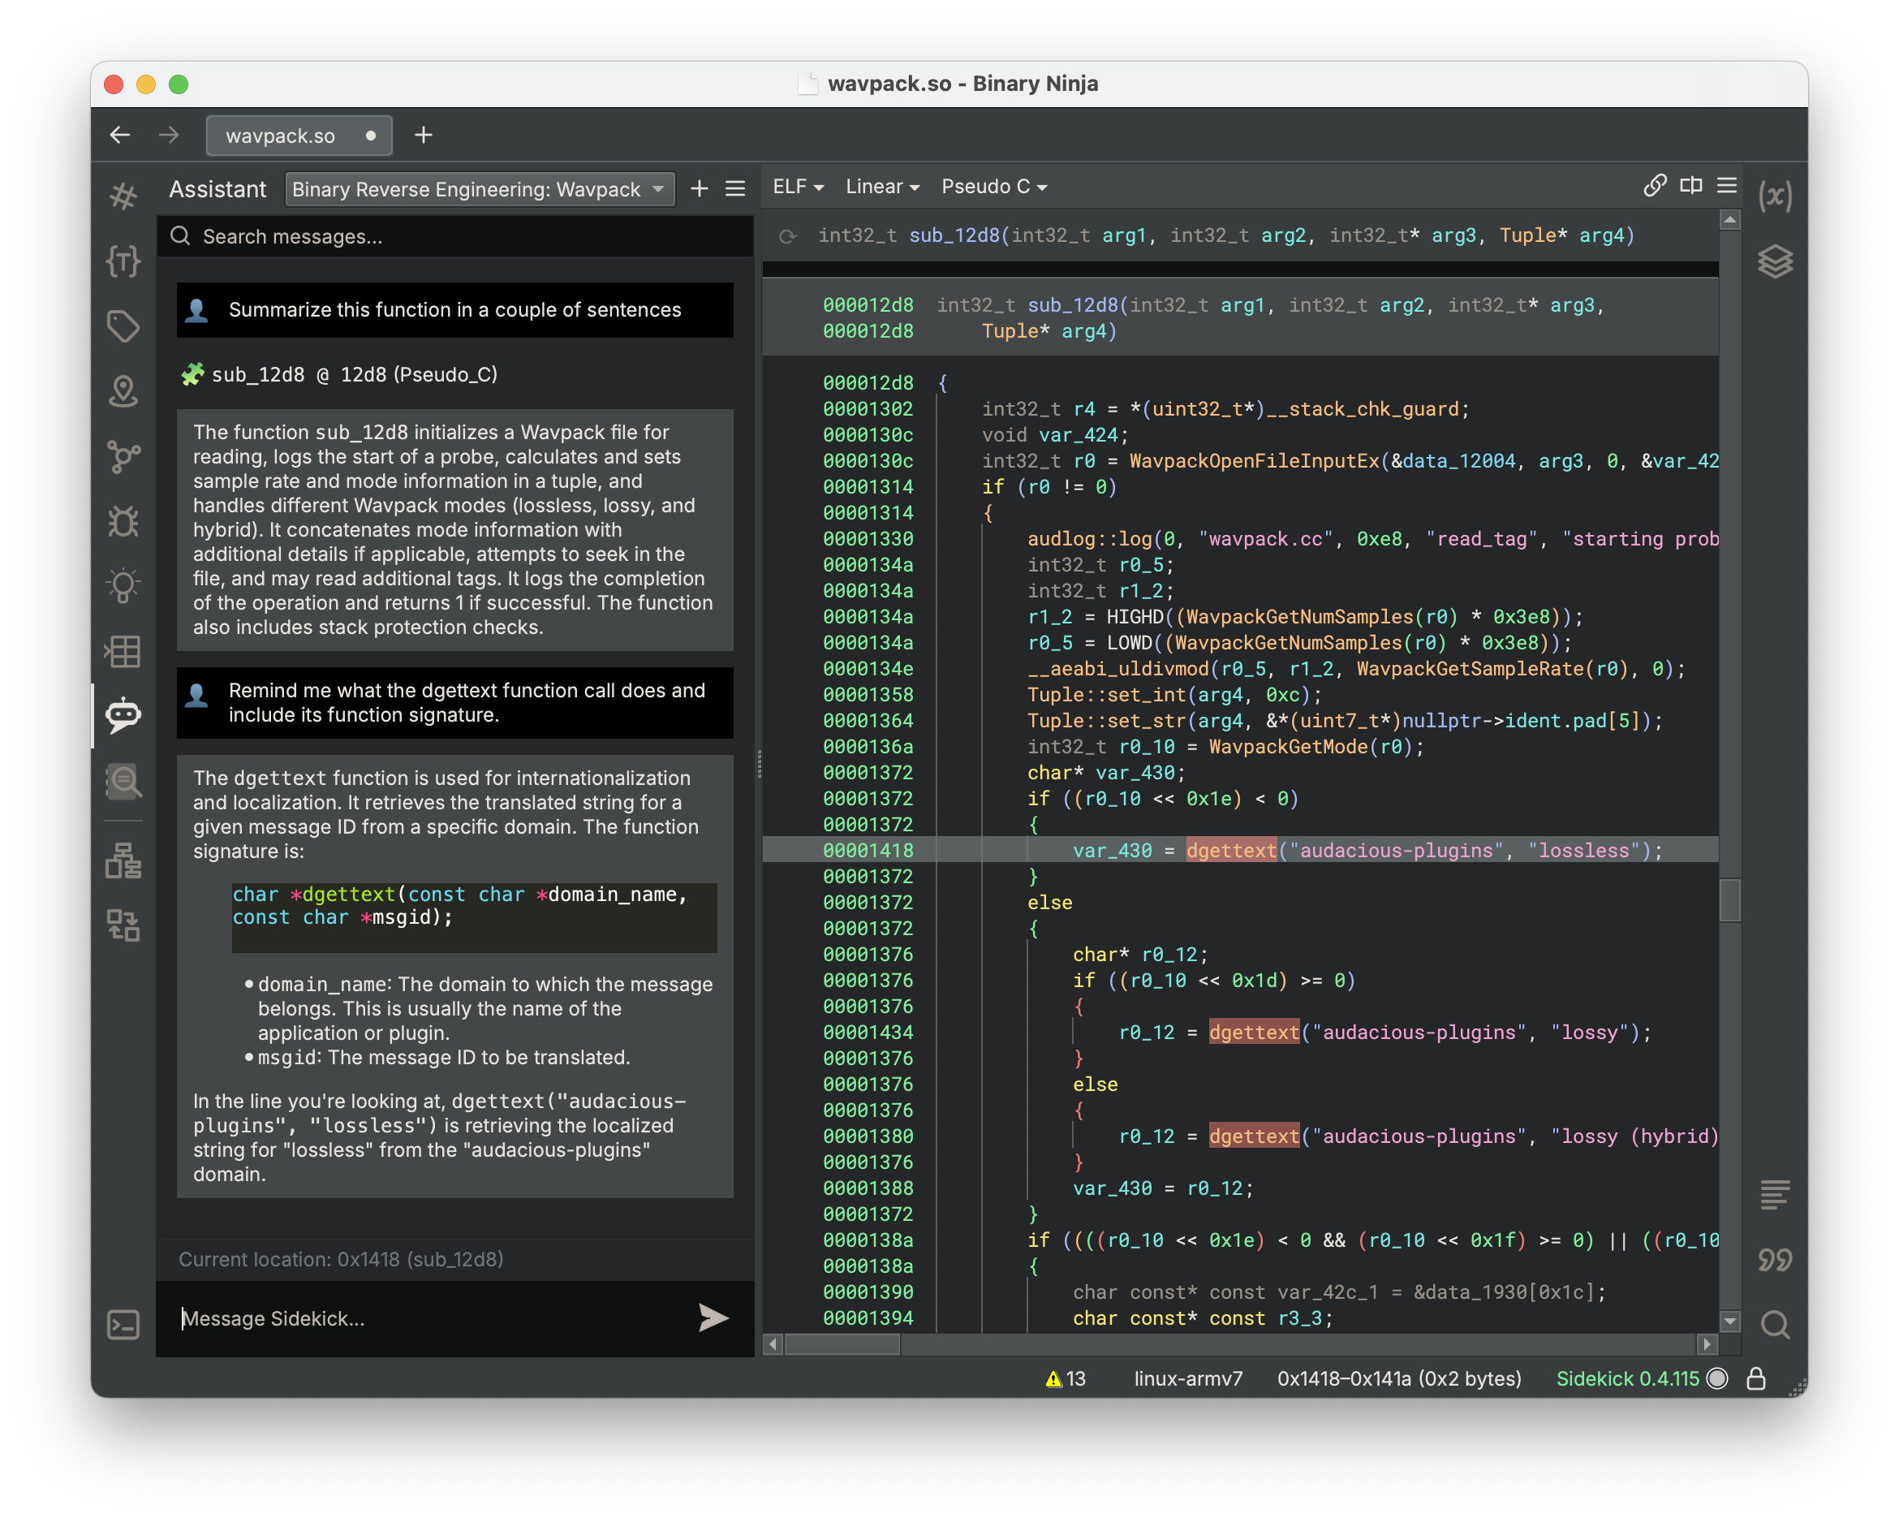Click the link/sync chain icon
This screenshot has height=1518, width=1899.
pyautogui.click(x=1655, y=186)
